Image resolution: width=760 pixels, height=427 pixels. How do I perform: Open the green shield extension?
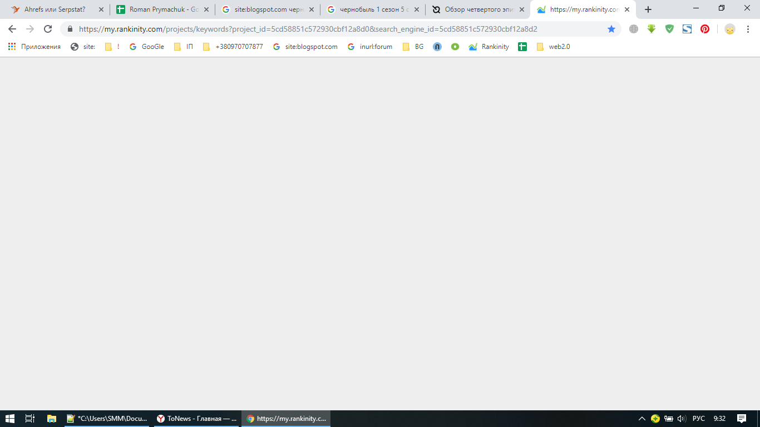tap(669, 29)
